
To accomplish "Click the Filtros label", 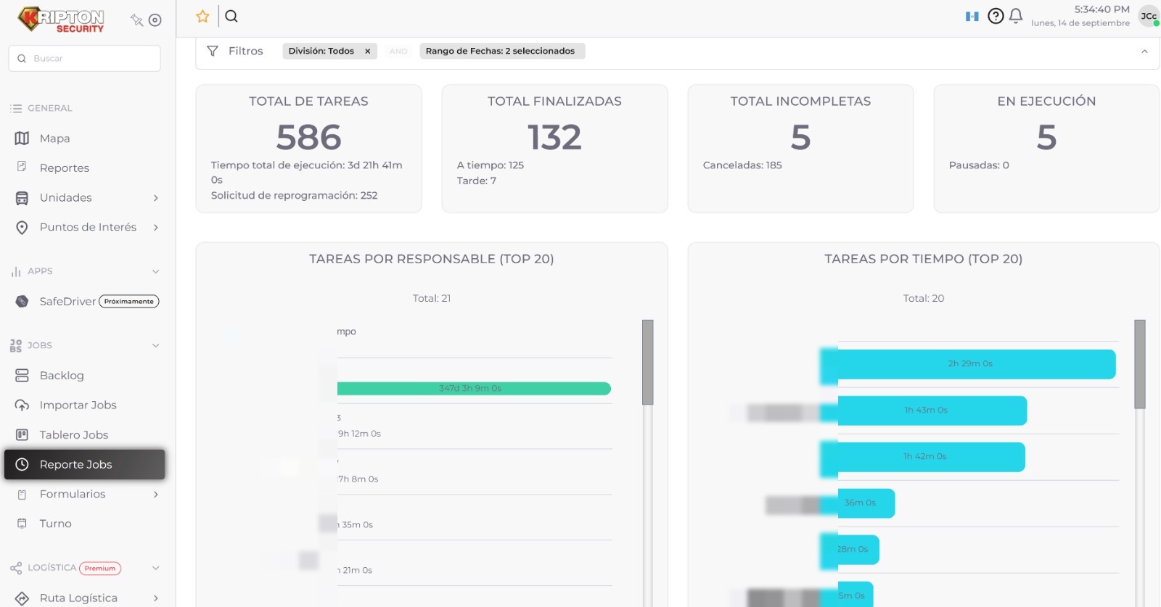I will (246, 51).
